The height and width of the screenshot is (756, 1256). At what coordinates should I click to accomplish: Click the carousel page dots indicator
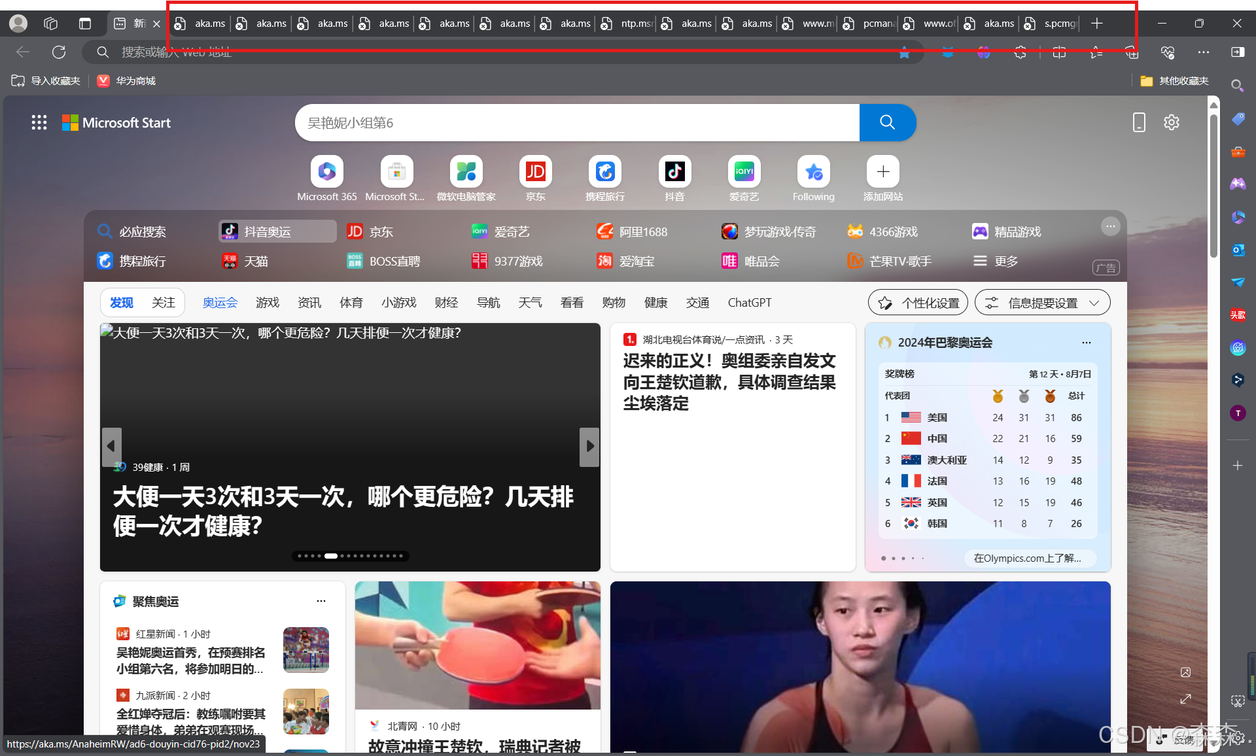(x=351, y=556)
